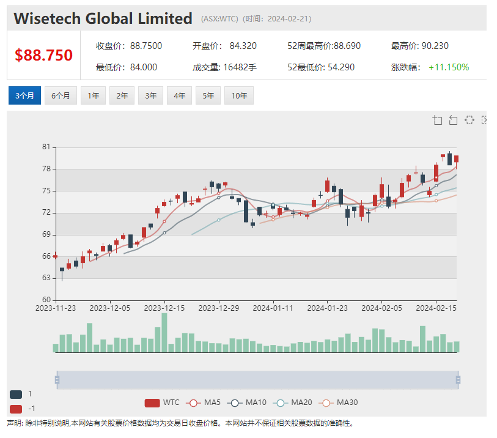Activate the zoom area select tool icon
Image resolution: width=497 pixels, height=438 pixels.
point(437,120)
